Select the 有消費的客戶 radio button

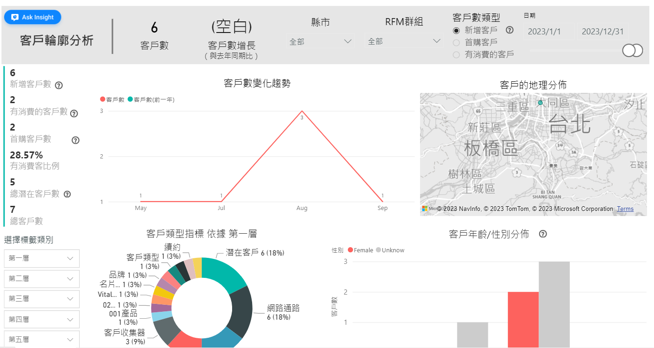[456, 55]
